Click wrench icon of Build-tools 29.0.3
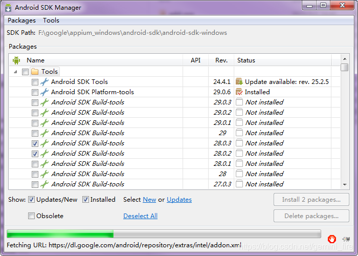The image size is (358, 256). coord(44,102)
